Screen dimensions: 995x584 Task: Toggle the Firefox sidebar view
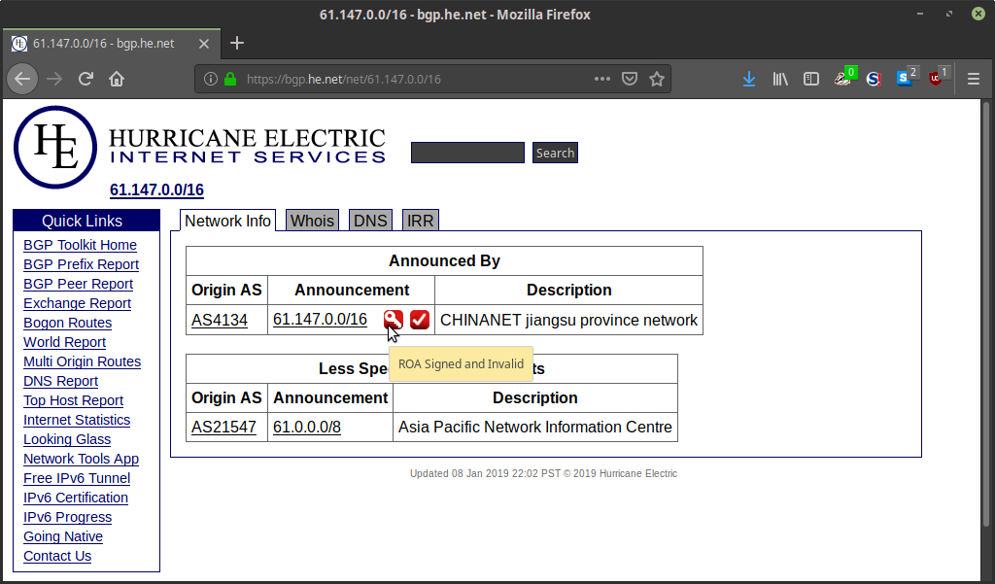tap(811, 79)
